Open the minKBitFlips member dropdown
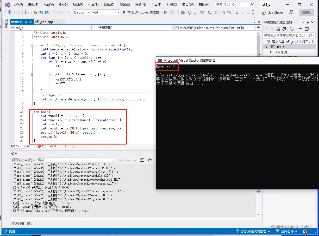This screenshot has height=236, width=319. pos(215,28)
